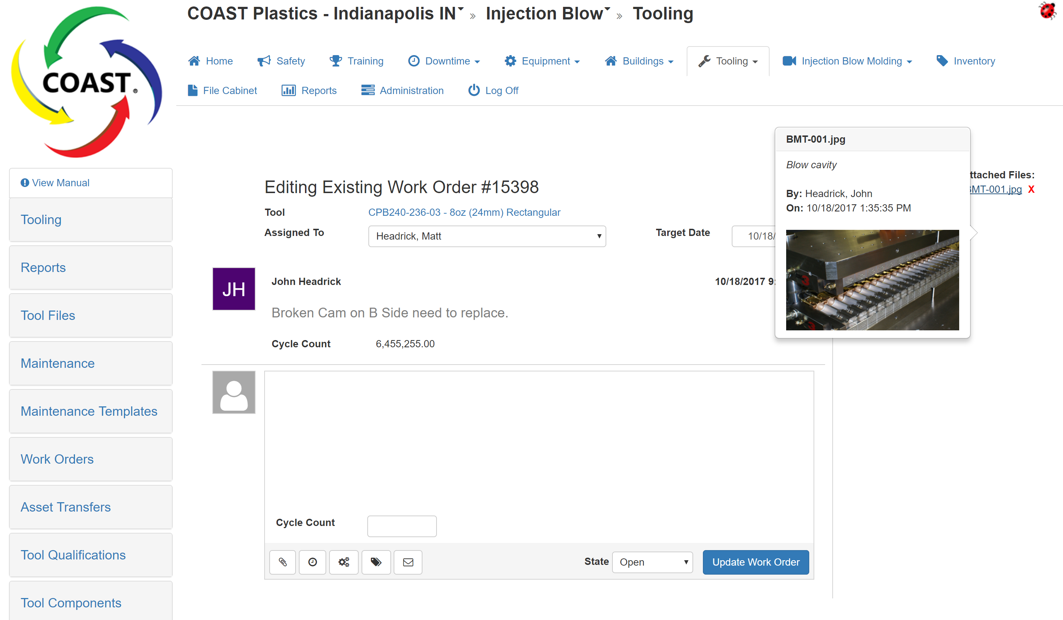
Task: Select Work Orders in left sidebar
Action: coord(57,459)
